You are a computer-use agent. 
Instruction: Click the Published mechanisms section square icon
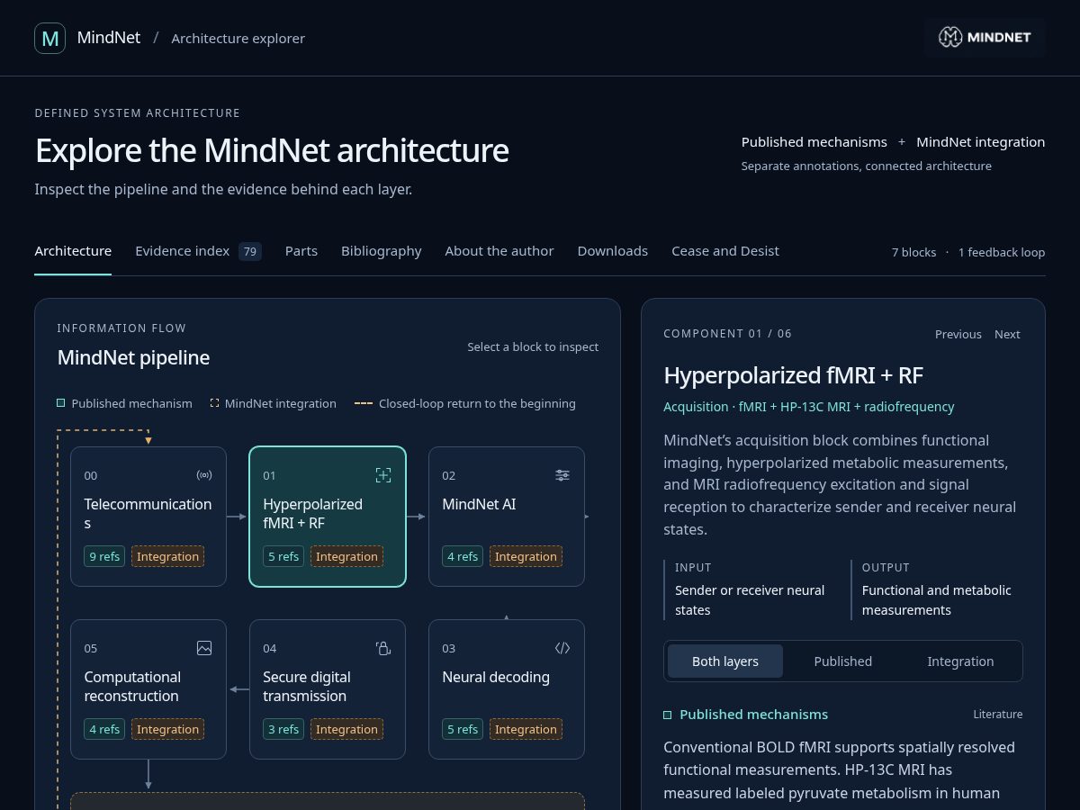(x=668, y=715)
